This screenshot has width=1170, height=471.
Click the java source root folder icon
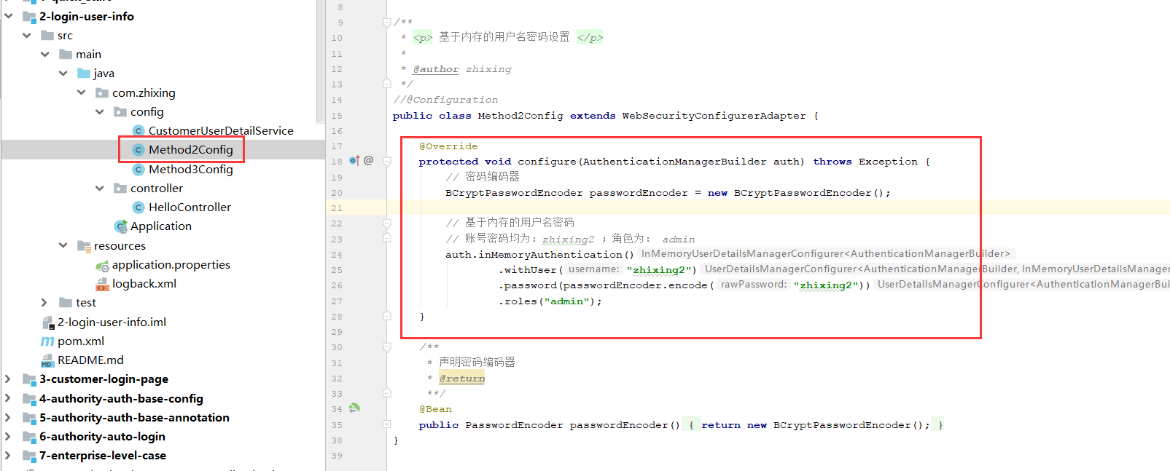point(84,73)
